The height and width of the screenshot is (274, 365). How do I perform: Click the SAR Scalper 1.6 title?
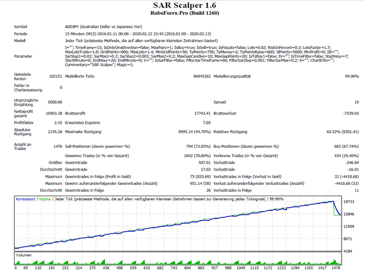[x=185, y=5]
